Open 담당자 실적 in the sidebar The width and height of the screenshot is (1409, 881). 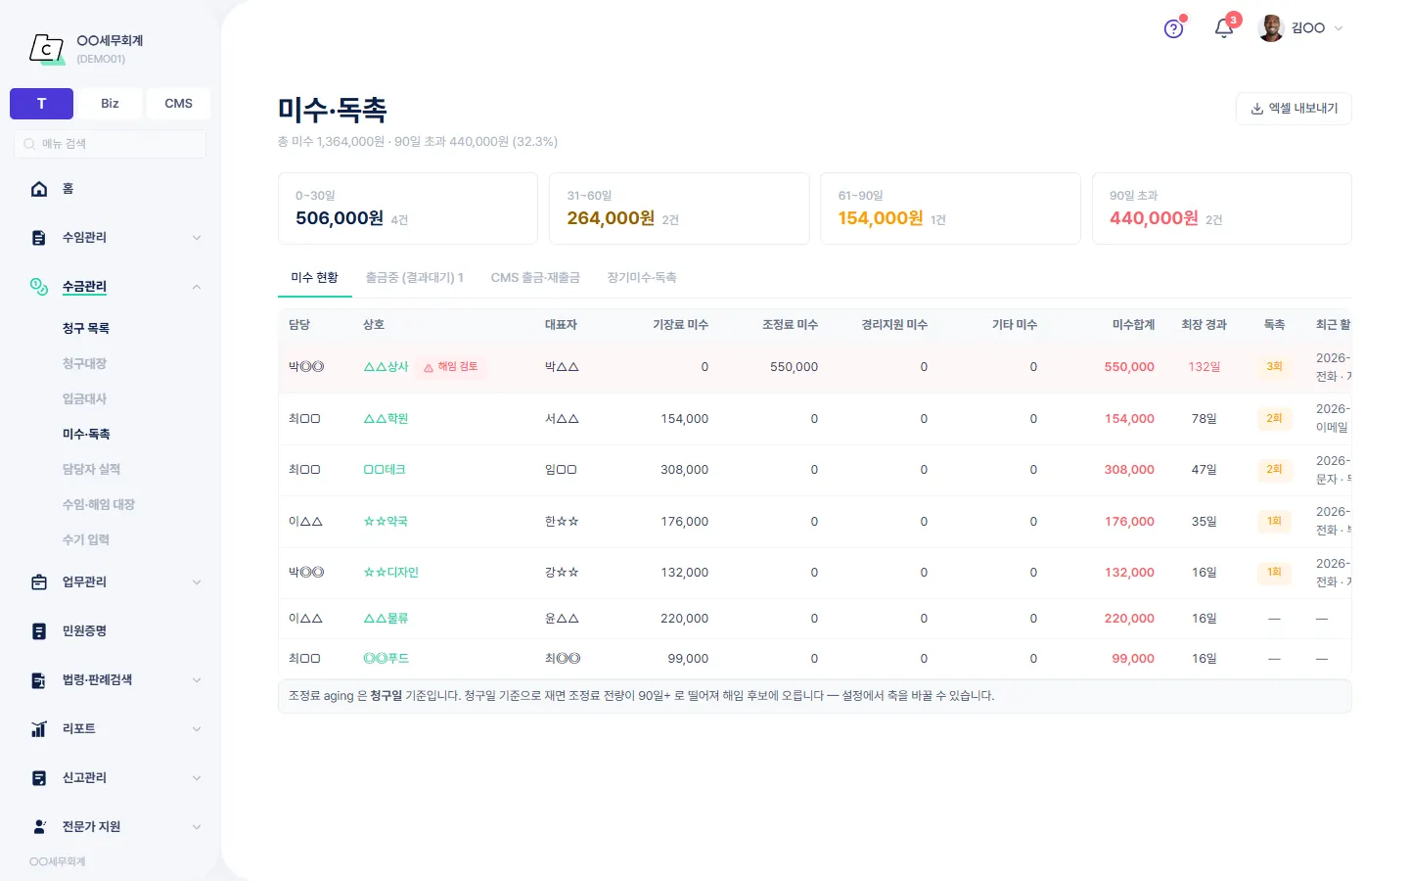pyautogui.click(x=91, y=470)
